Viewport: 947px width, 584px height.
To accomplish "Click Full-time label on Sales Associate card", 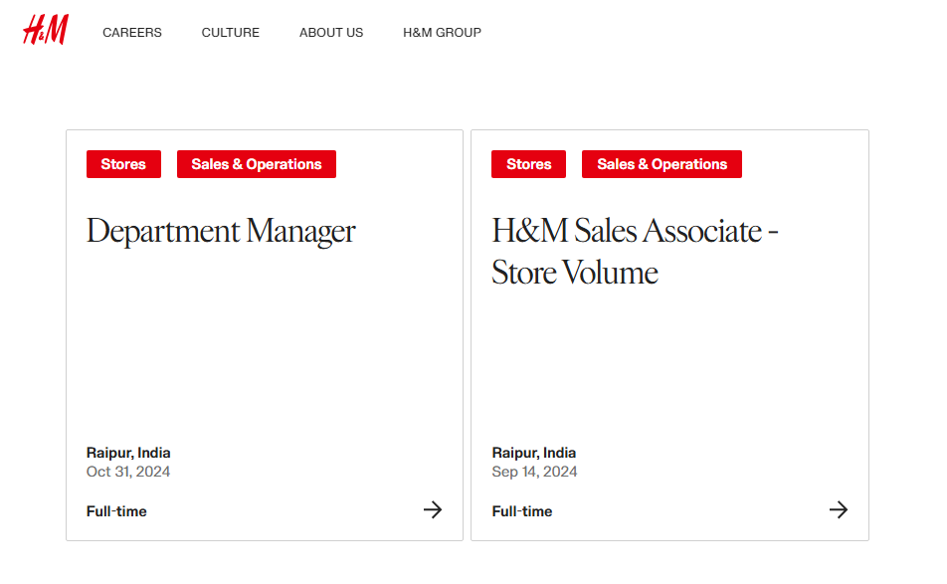I will (522, 511).
